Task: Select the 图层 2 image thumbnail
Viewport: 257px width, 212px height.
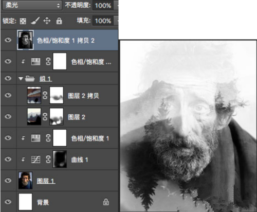Action: [x=34, y=116]
